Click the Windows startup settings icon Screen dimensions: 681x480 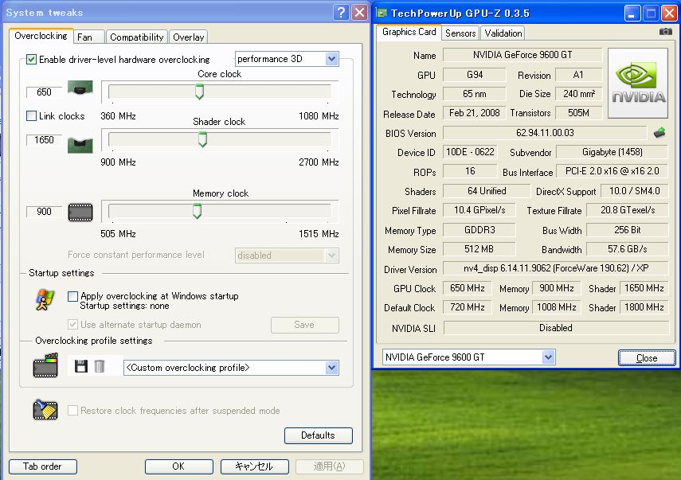pos(45,300)
